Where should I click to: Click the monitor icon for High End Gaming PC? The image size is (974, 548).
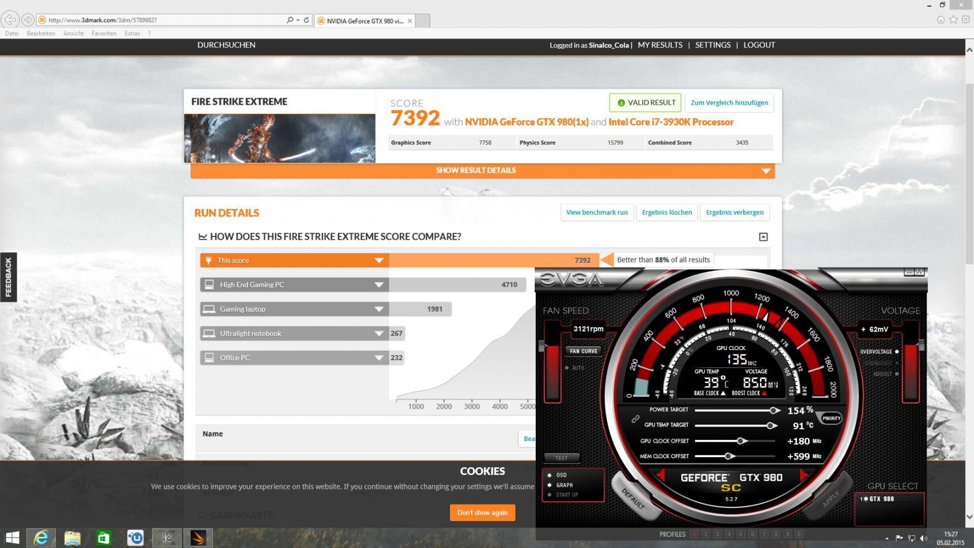point(209,284)
